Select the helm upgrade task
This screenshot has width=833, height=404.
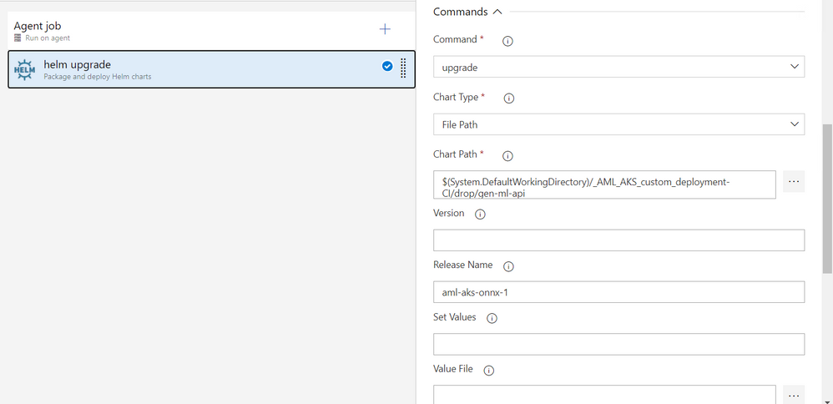[211, 69]
